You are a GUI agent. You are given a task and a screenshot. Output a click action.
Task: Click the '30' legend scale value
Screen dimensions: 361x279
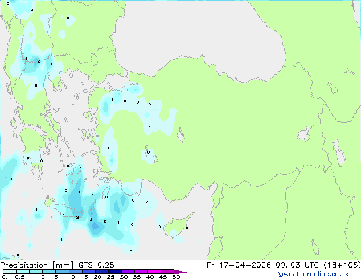pyautogui.click(x=124, y=277)
